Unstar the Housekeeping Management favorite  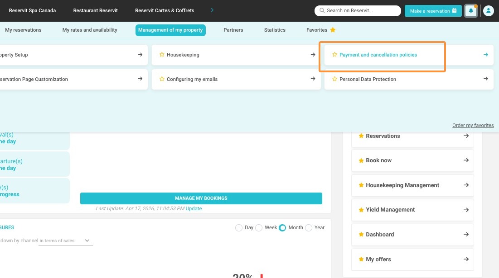tap(361, 185)
